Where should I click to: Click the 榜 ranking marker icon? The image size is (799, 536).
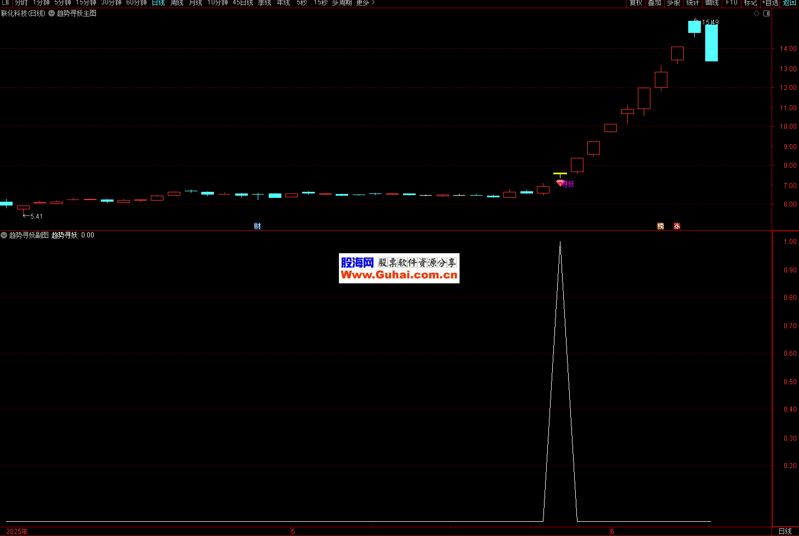tap(660, 226)
